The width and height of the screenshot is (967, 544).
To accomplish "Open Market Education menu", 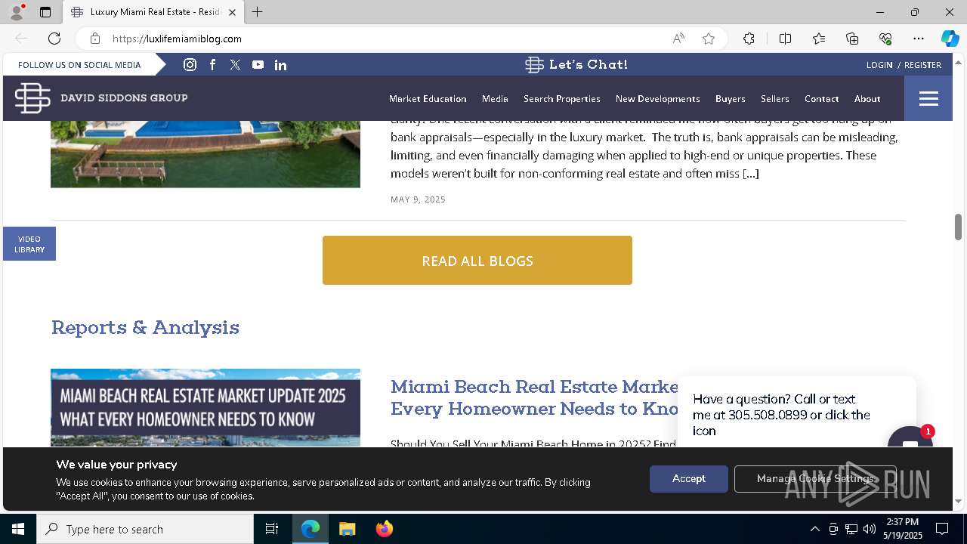I will point(428,99).
